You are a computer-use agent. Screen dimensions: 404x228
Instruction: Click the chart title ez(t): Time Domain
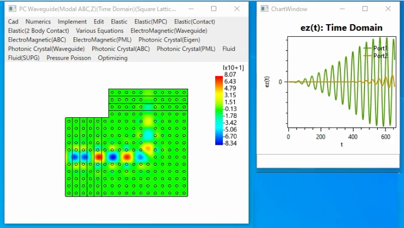[x=341, y=27]
